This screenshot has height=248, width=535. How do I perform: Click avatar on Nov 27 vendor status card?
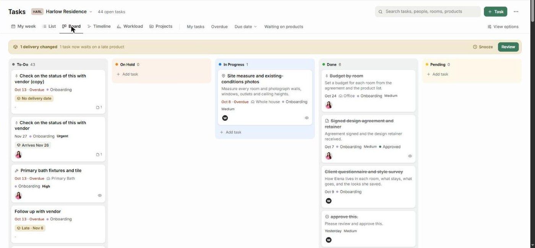(18, 155)
